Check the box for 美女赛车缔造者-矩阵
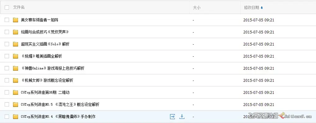 click(7, 20)
